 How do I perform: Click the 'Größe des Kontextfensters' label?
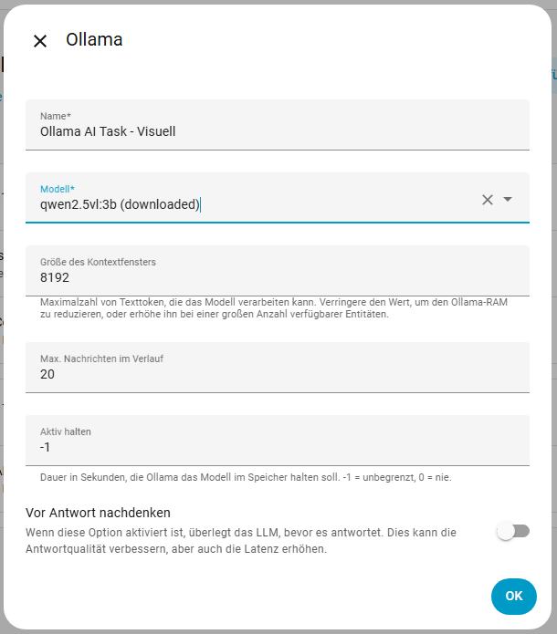(98, 262)
